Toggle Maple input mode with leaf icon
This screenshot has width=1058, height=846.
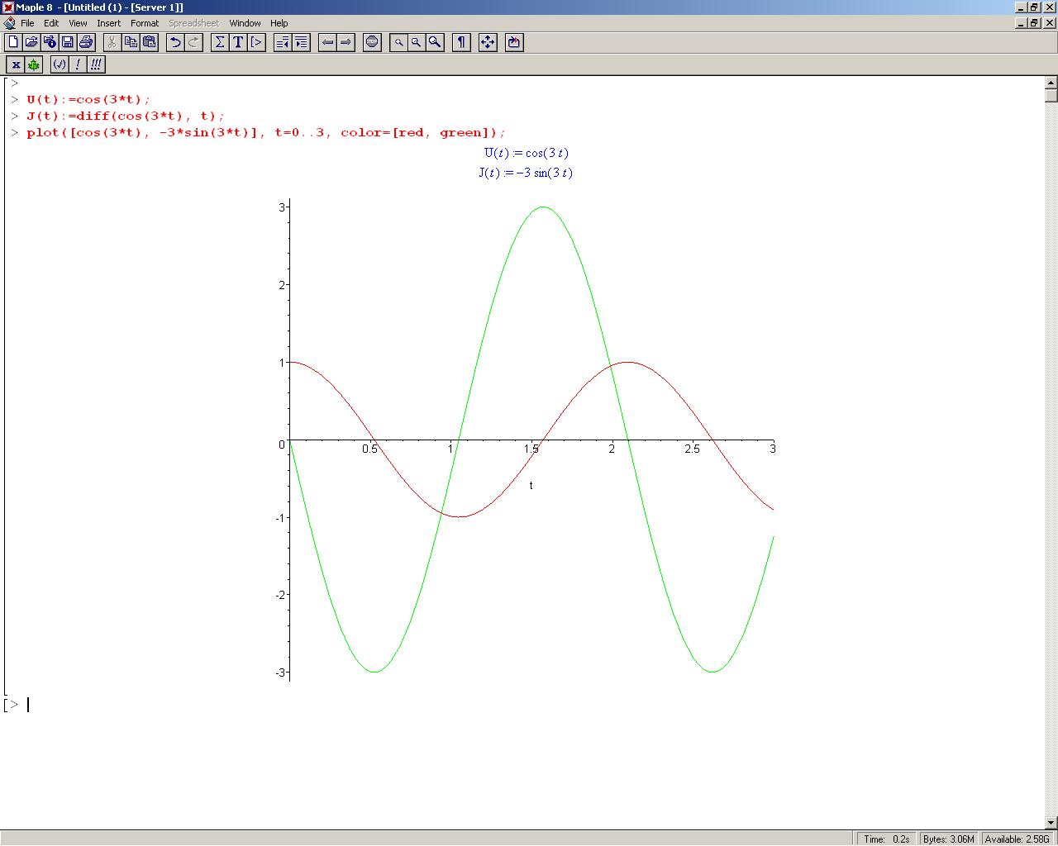pos(33,64)
